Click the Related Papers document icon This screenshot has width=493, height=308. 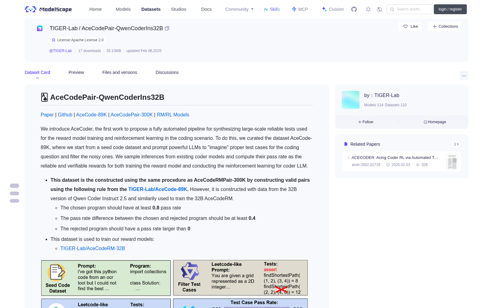(x=346, y=144)
